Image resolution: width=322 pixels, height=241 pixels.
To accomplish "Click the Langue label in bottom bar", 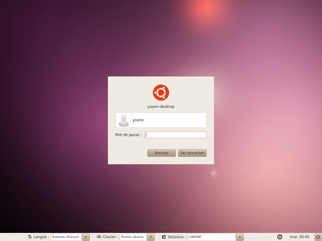I will (41, 237).
